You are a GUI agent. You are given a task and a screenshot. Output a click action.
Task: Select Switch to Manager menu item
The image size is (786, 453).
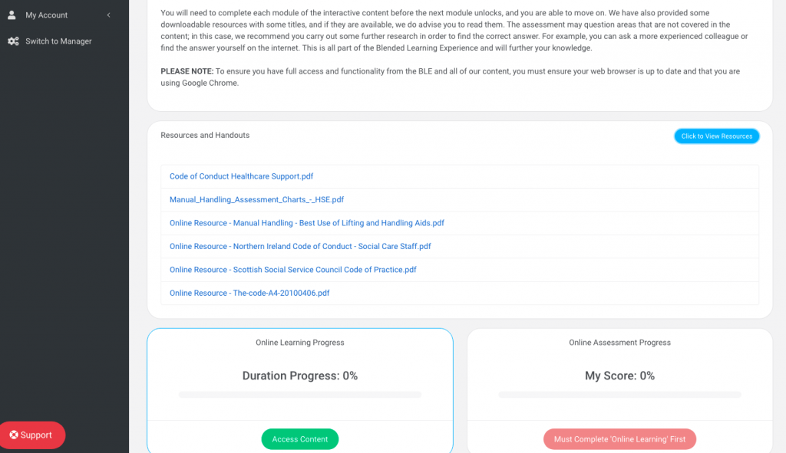[58, 41]
